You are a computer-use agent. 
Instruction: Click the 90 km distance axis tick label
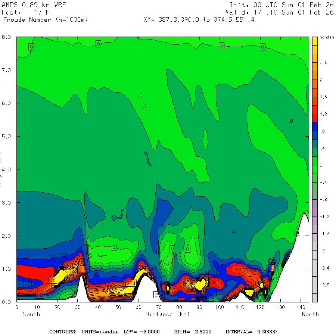click(199, 308)
